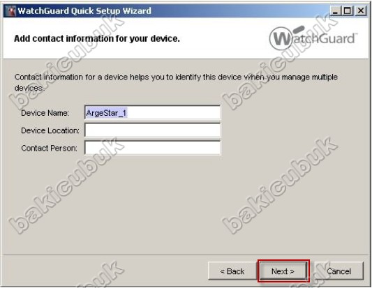Click the 'Device Location:' label
This screenshot has width=372, height=288.
point(50,130)
